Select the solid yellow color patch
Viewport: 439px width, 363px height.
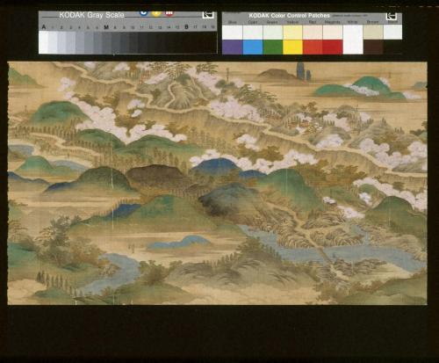point(292,47)
